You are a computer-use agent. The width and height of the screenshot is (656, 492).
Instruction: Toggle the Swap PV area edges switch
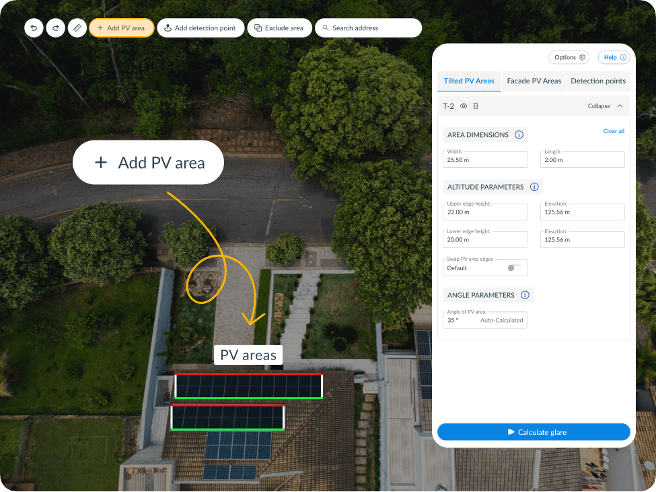coord(514,268)
